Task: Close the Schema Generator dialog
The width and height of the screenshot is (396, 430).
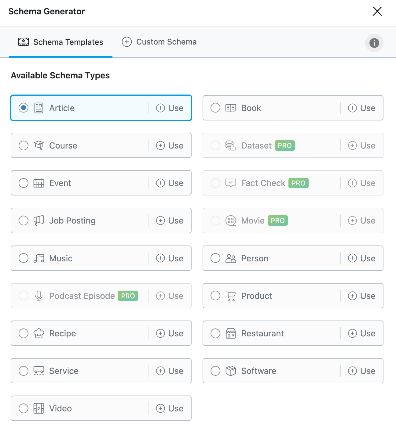Action: point(377,11)
